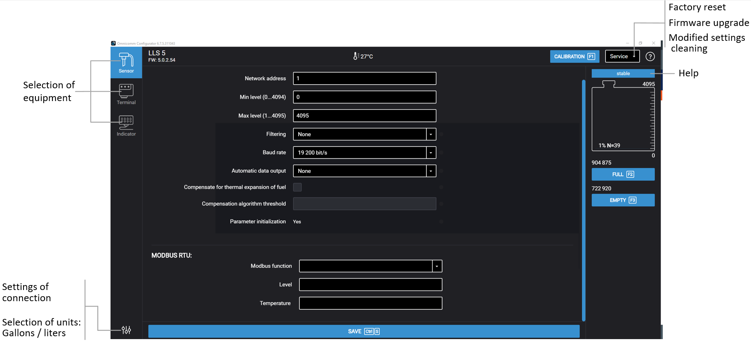Image resolution: width=751 pixels, height=342 pixels.
Task: Click the thermometer temperature icon
Action: tap(355, 56)
